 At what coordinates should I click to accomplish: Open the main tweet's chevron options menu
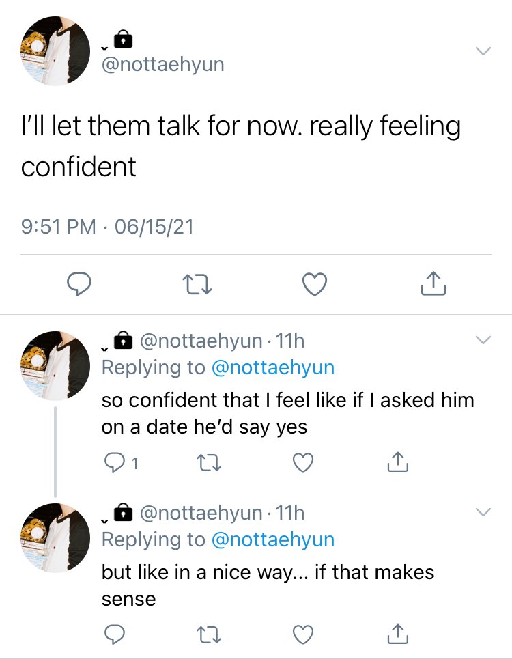483,51
